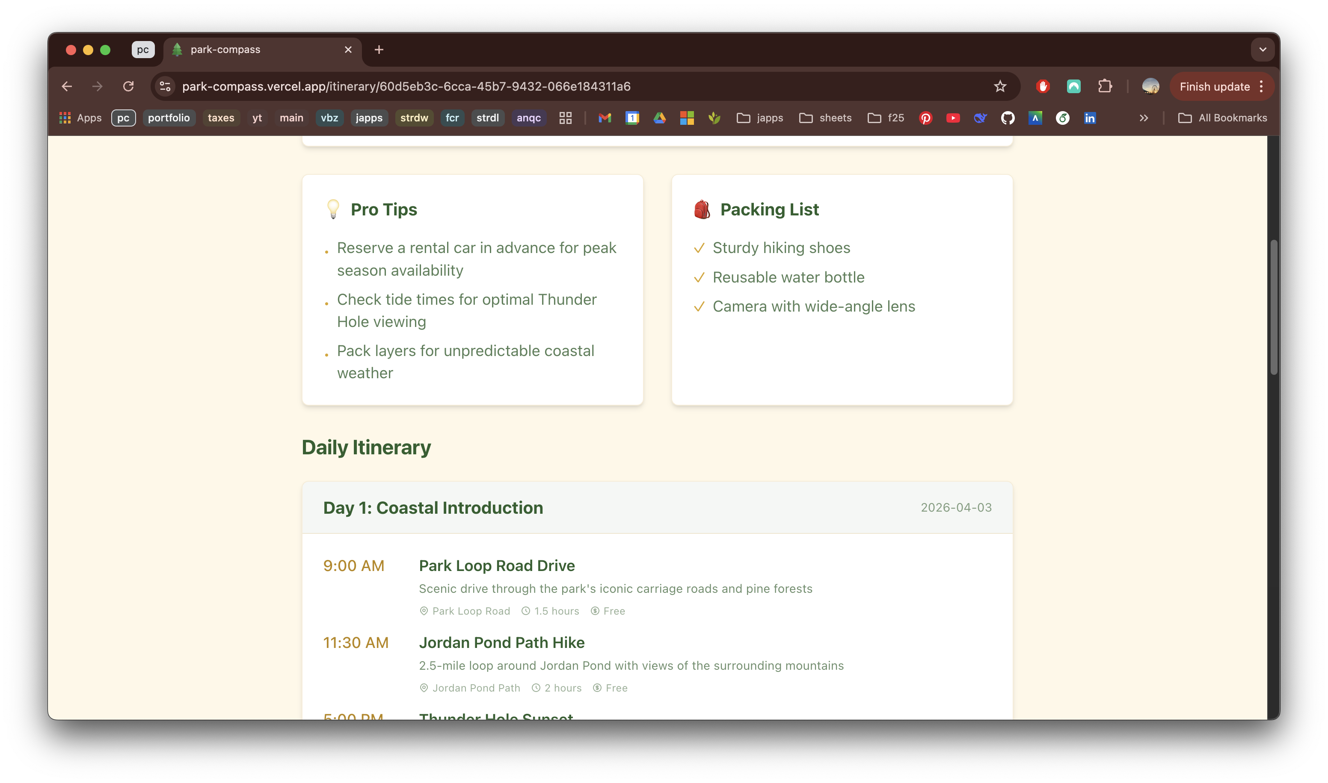Open the Gmail bookmark
1328x783 pixels.
pos(605,118)
